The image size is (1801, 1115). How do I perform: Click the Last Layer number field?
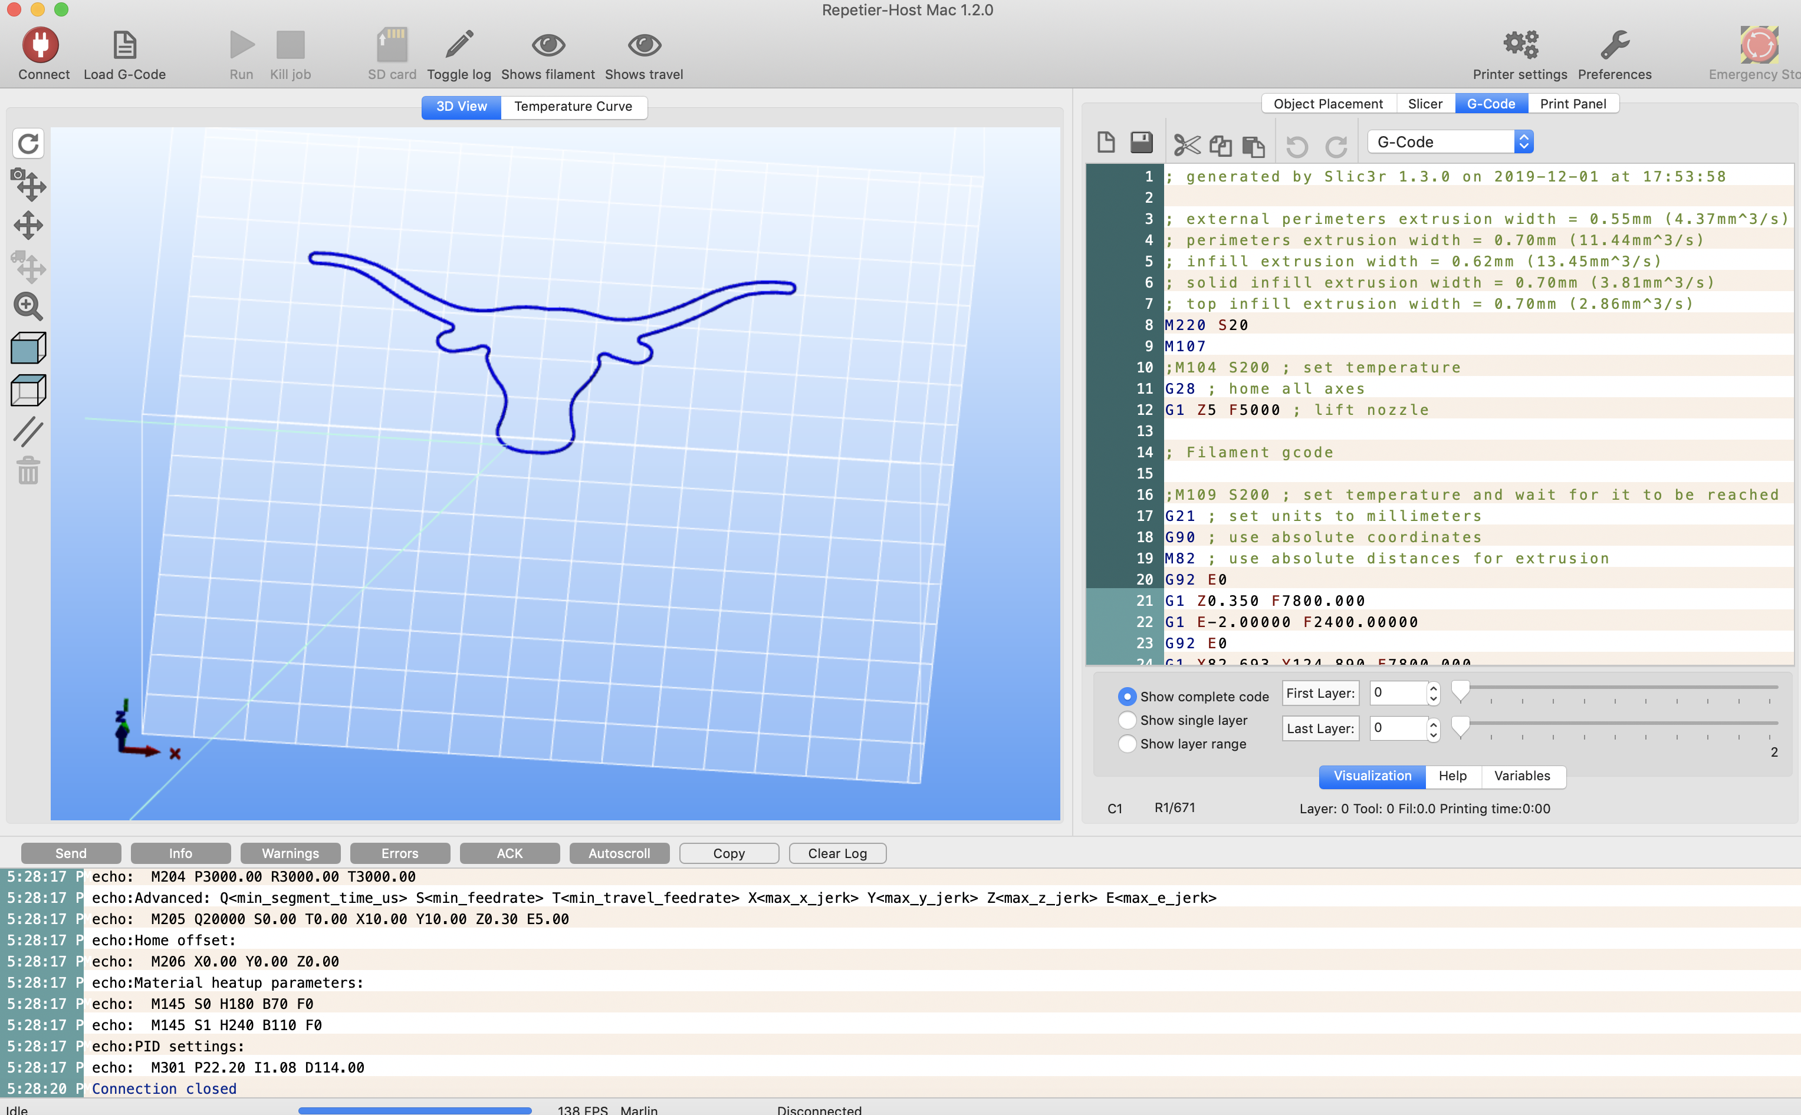[1398, 728]
